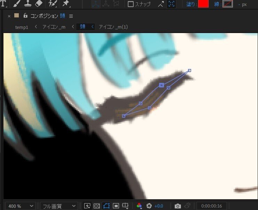This screenshot has width=258, height=210.
Task: Open the 400 % magnification dropdown
Action: tap(21, 206)
